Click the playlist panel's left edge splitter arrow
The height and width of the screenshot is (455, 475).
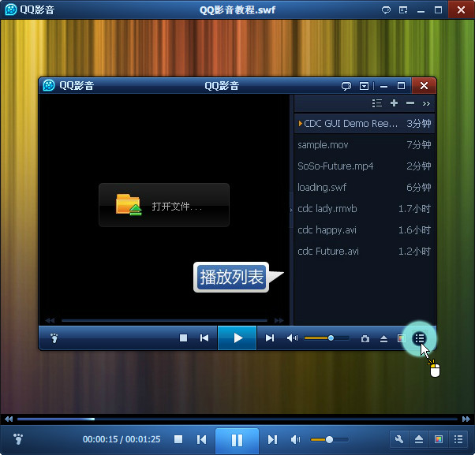click(x=291, y=210)
